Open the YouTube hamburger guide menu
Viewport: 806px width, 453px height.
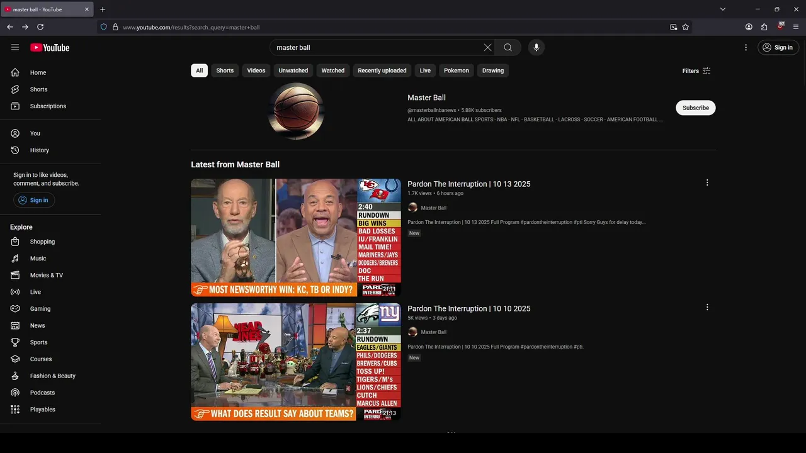coord(15,47)
